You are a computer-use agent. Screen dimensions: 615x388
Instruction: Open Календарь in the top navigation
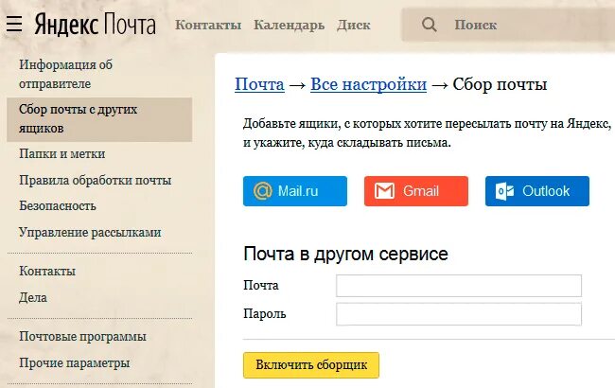289,26
